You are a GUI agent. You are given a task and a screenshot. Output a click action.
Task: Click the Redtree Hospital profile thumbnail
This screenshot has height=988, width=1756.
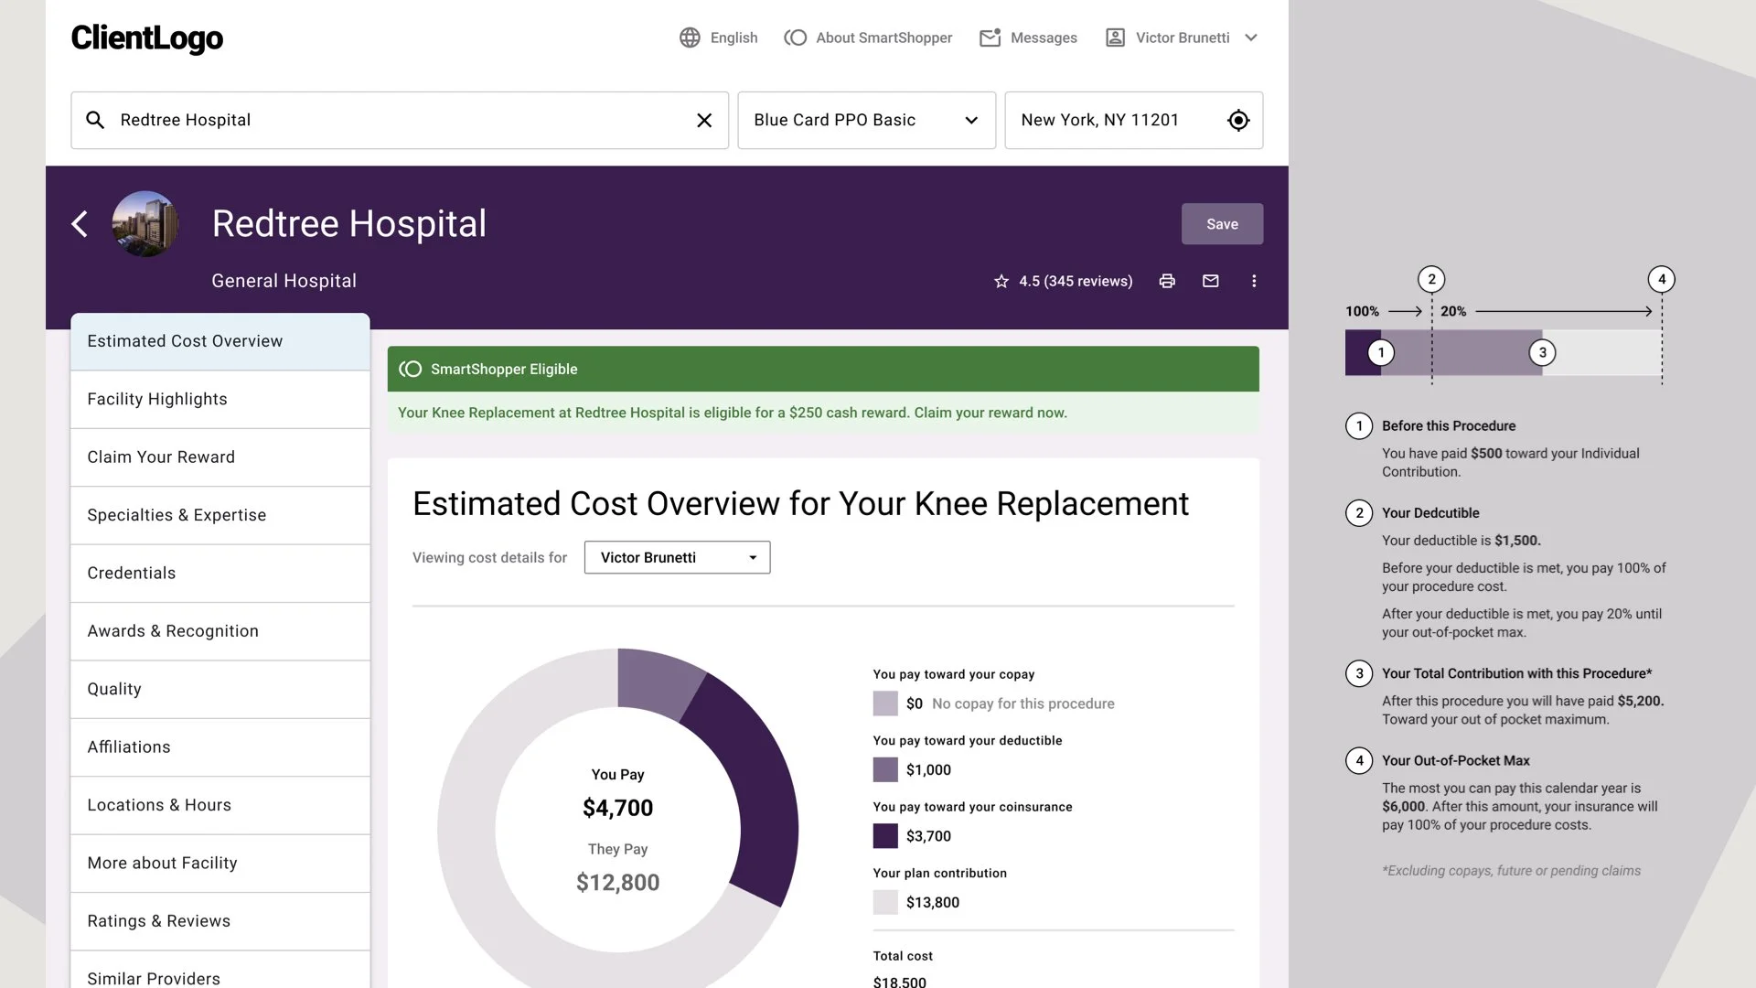(x=145, y=224)
